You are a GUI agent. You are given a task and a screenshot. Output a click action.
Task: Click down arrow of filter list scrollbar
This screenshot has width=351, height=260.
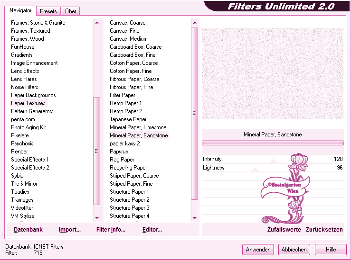[x=195, y=218]
